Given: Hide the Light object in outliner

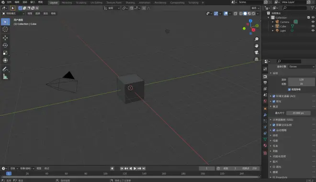Looking at the screenshot, I should pyautogui.click(x=313, y=31).
